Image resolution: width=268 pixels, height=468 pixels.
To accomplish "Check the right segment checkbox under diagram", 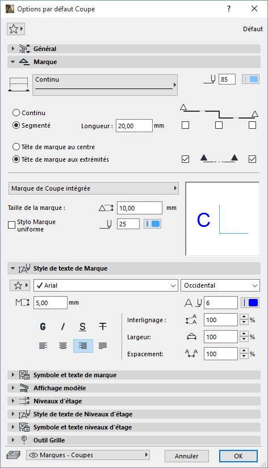I will [252, 125].
